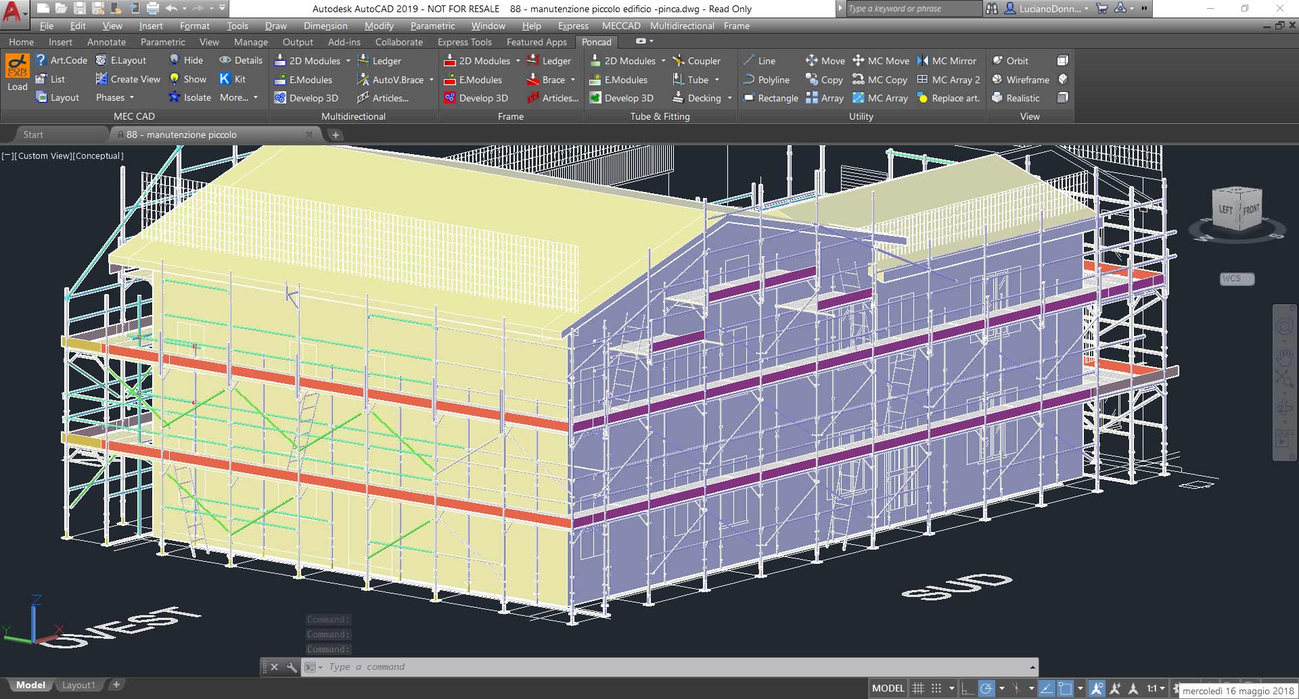The width and height of the screenshot is (1299, 699).
Task: Switch to the Express Tools ribbon tab
Action: 464,42
